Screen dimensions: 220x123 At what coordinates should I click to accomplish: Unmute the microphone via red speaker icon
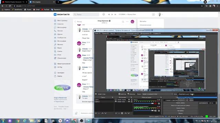click(x=156, y=104)
